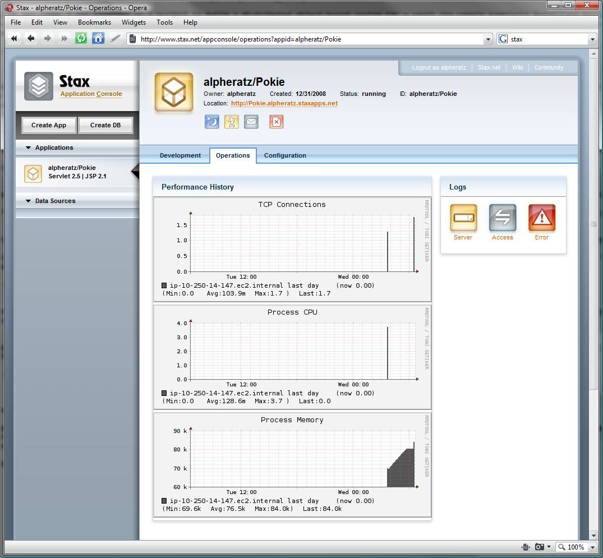
Task: Click the Opera icon in the title bar
Action: tap(9, 8)
